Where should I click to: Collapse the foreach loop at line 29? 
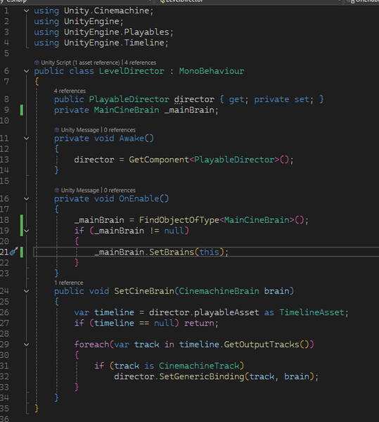(x=26, y=344)
